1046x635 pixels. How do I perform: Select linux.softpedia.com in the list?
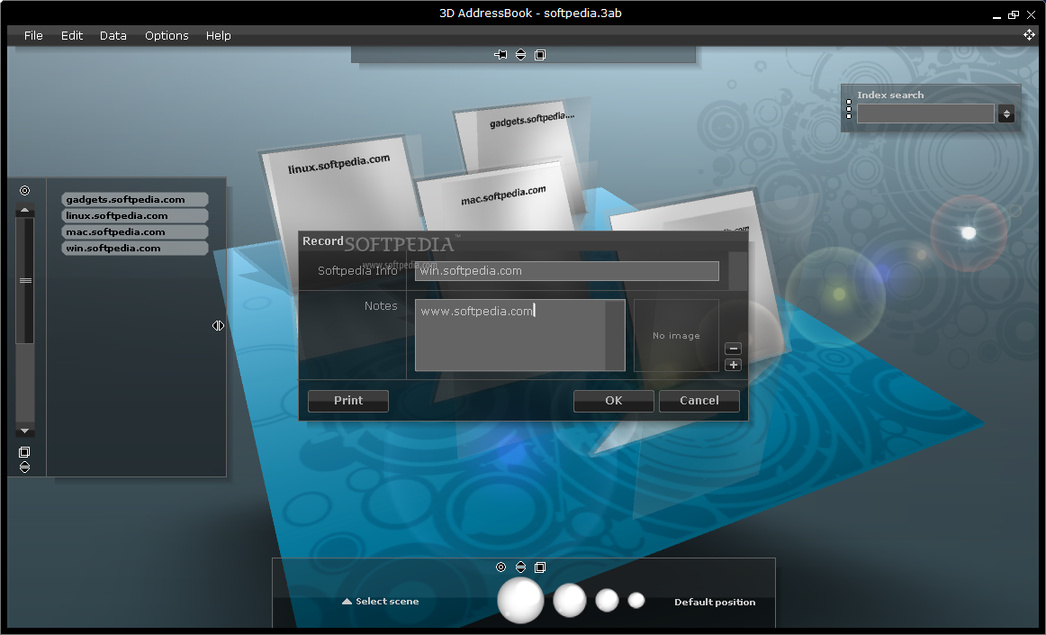[135, 215]
